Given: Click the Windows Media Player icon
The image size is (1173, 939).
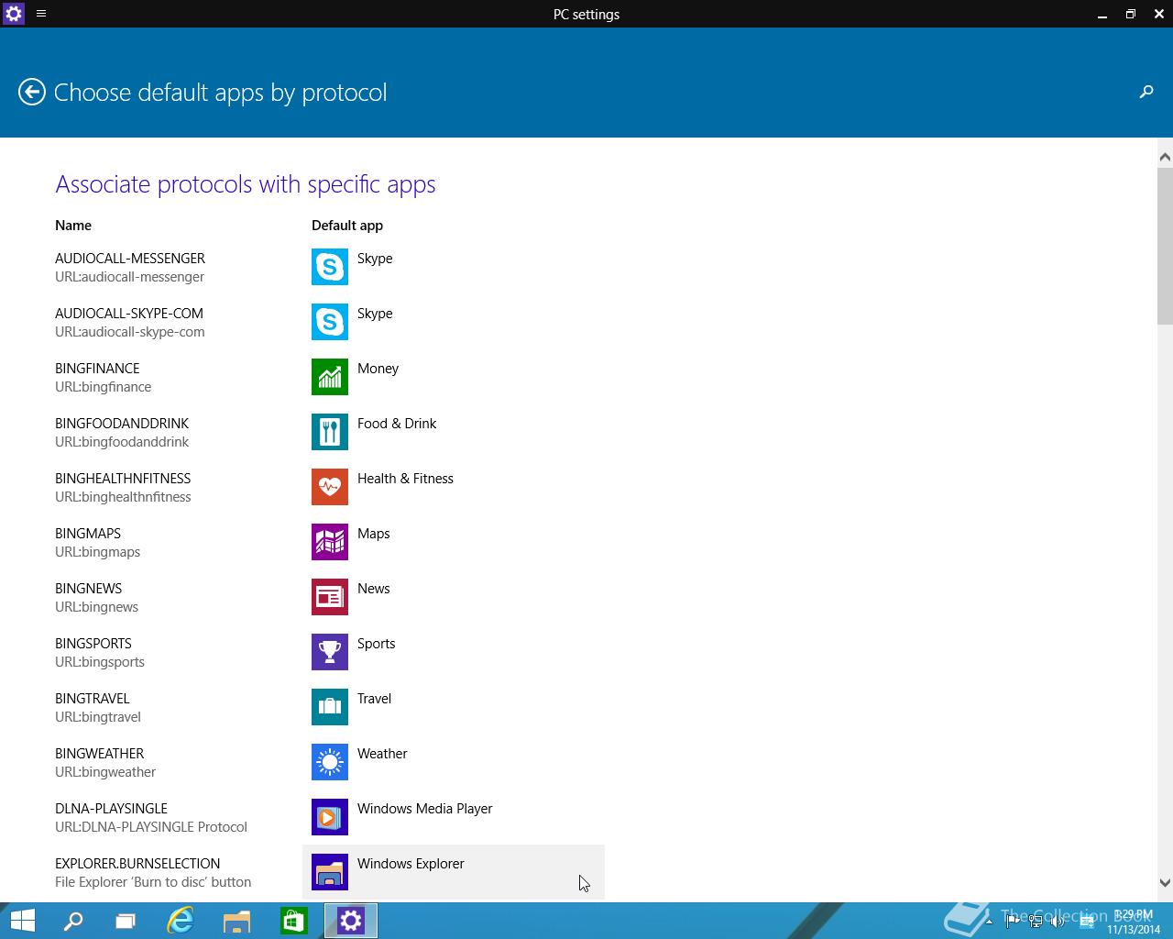Looking at the screenshot, I should [x=330, y=817].
